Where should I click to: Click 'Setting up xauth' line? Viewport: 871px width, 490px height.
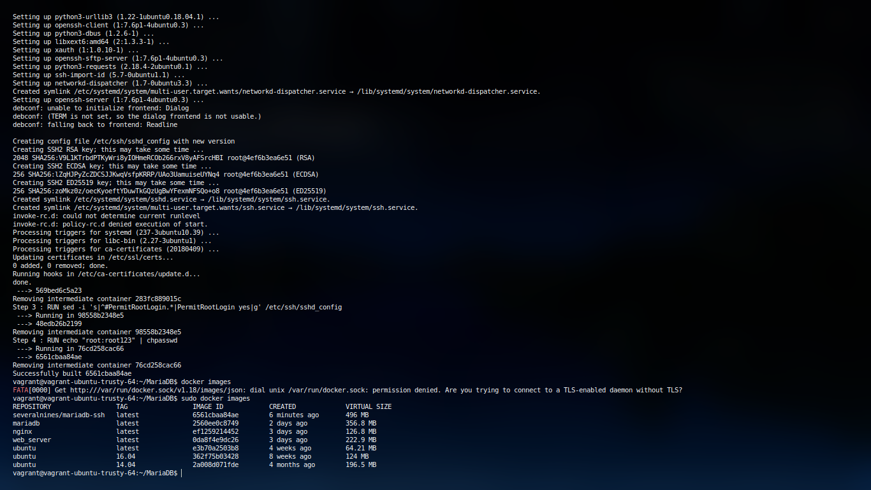point(76,50)
